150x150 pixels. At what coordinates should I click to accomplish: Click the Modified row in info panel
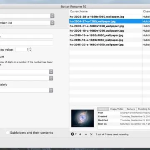[124, 120]
